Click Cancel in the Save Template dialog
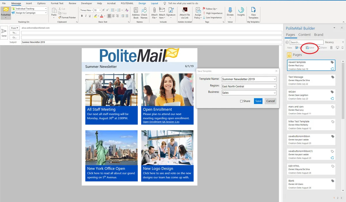 pos(270,101)
